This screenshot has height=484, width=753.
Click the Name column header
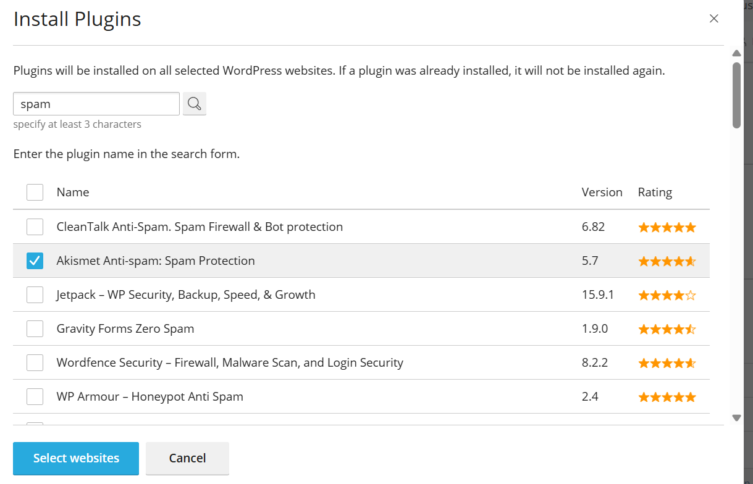coord(73,192)
